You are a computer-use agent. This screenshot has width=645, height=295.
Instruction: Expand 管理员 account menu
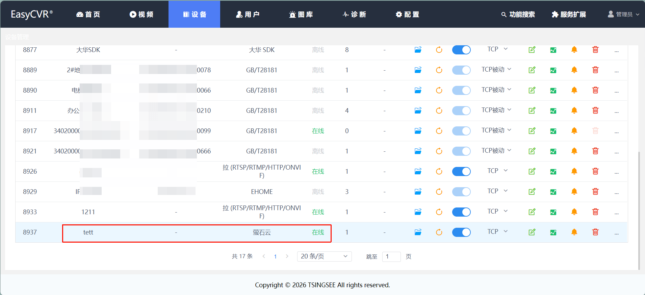point(623,14)
